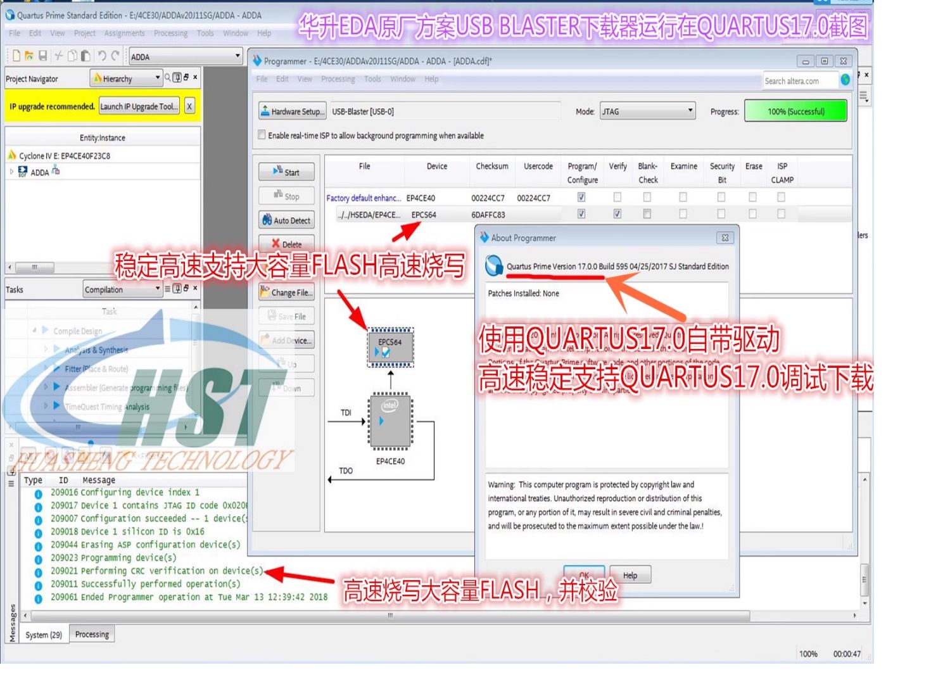Click the Quartus logo in About Programmer
The image size is (950, 684).
point(494,266)
